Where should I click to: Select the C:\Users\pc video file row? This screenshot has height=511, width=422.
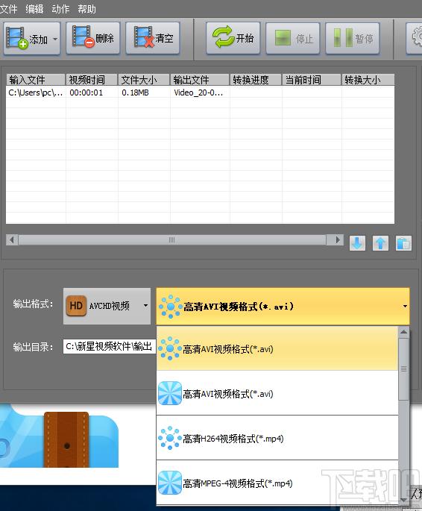200,93
